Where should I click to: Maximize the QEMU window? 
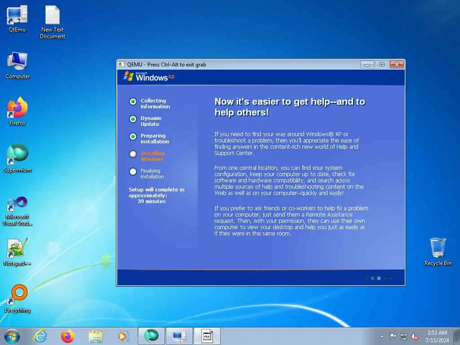click(x=382, y=64)
